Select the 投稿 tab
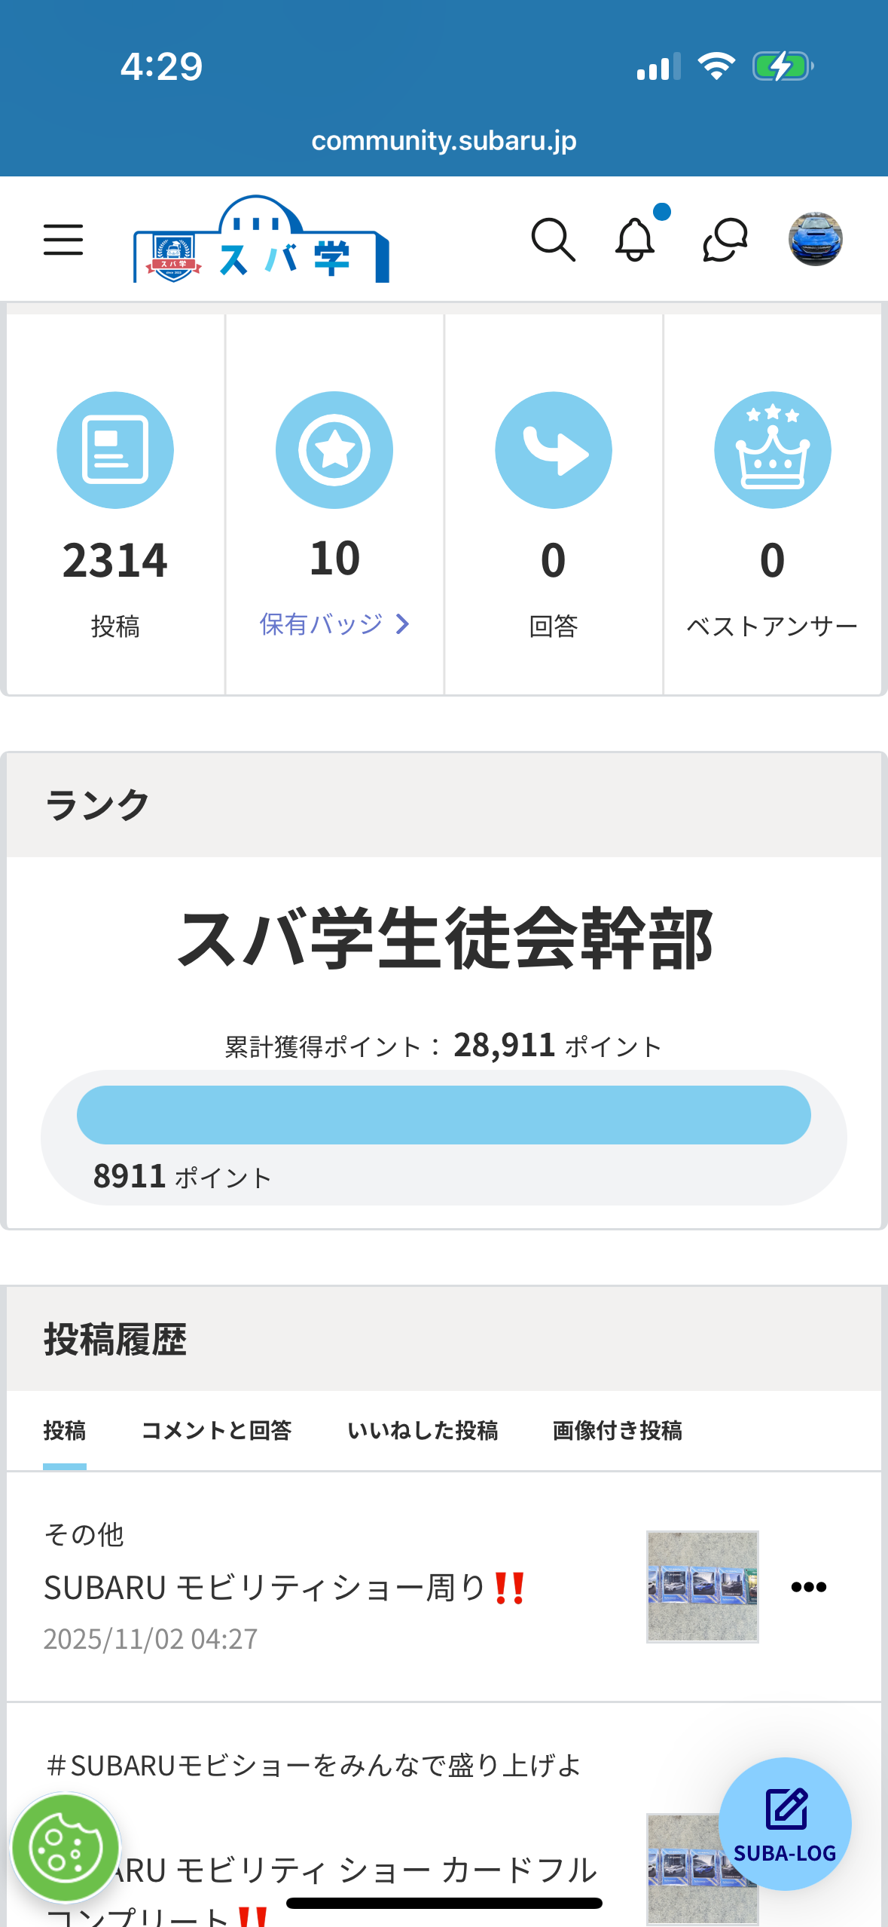Image resolution: width=888 pixels, height=1927 pixels. pos(65,1430)
